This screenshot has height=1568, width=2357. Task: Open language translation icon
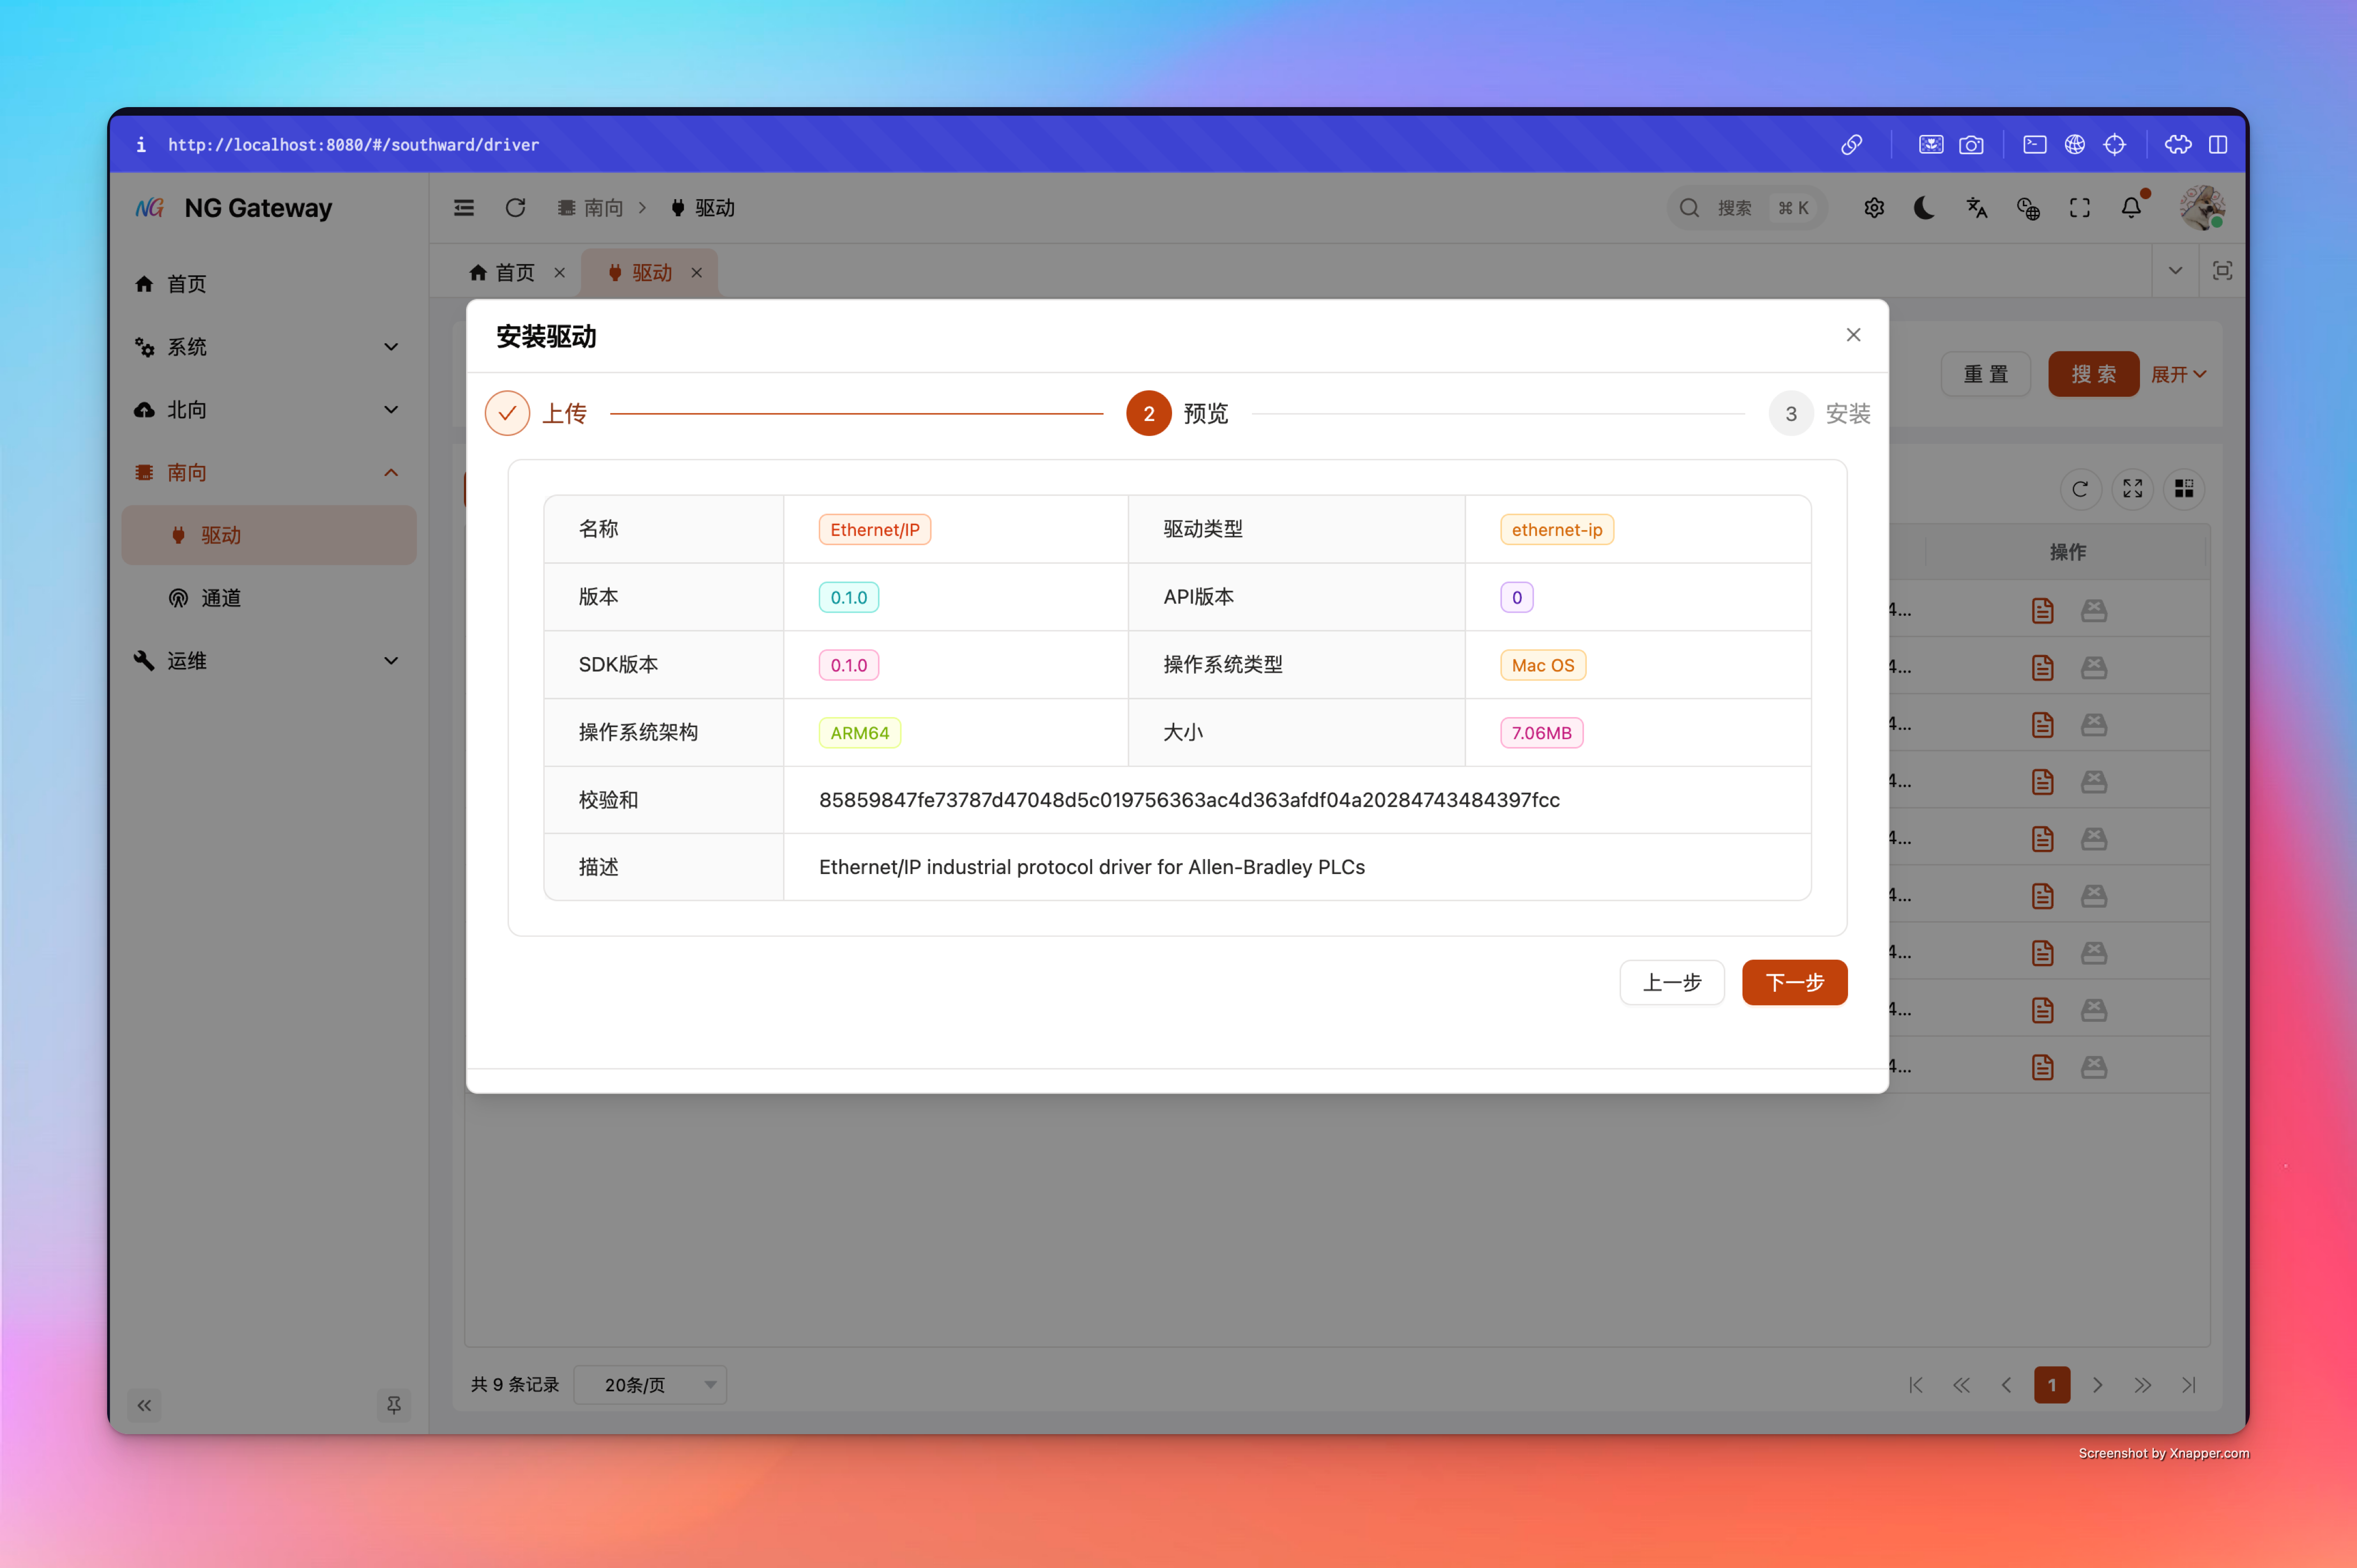pyautogui.click(x=1976, y=208)
